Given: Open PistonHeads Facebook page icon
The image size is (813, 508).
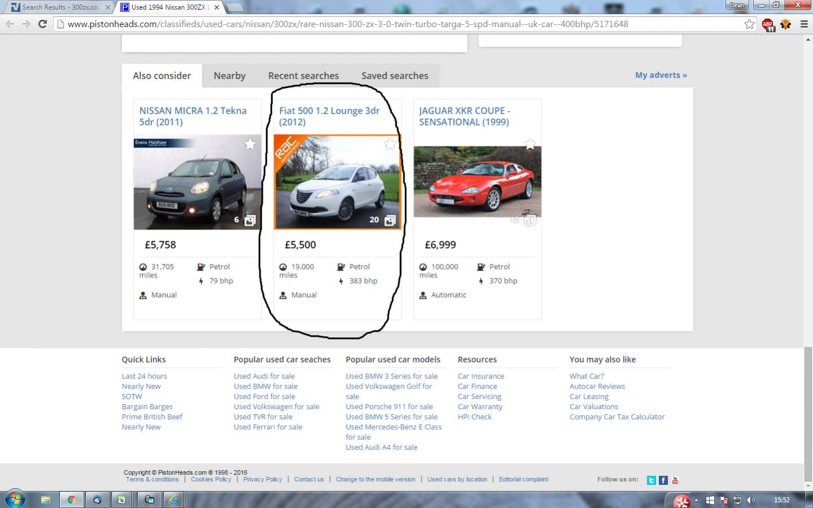Looking at the screenshot, I should [x=663, y=480].
